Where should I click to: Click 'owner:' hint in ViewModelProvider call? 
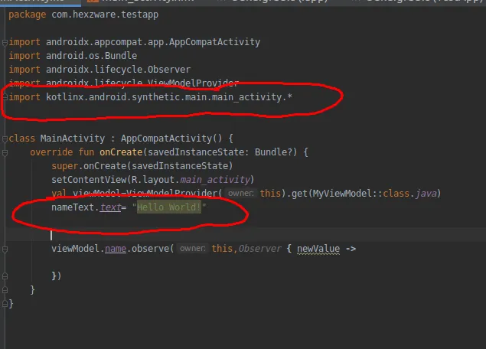[241, 194]
